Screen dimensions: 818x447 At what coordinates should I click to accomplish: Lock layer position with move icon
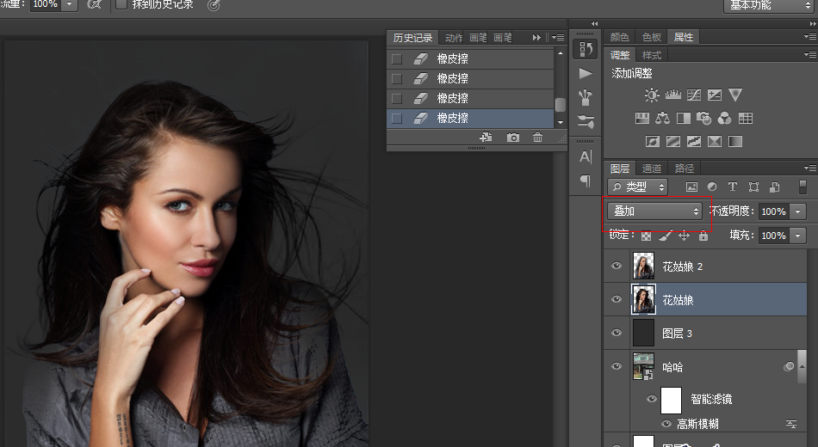coord(685,236)
